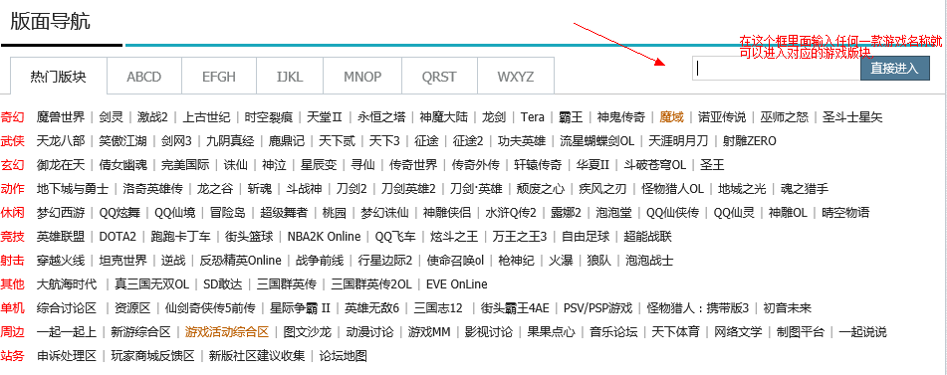Viewport: 947px width, 375px height.
Task: Visit the 永恒之塔 board
Action: point(381,117)
